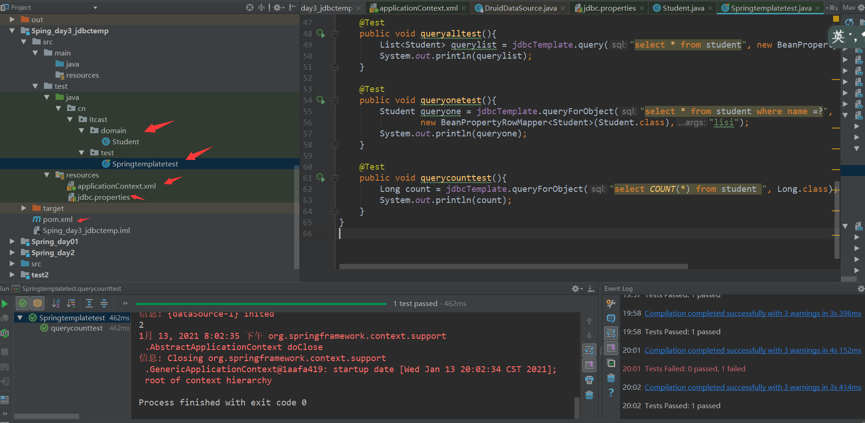Open Project panel settings gear

[277, 7]
